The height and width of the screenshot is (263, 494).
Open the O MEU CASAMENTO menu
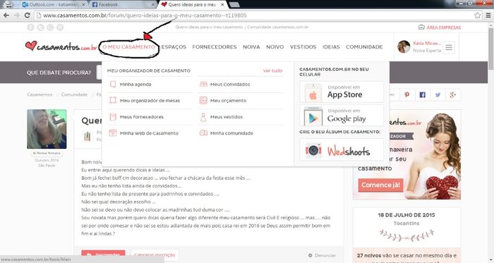point(129,47)
